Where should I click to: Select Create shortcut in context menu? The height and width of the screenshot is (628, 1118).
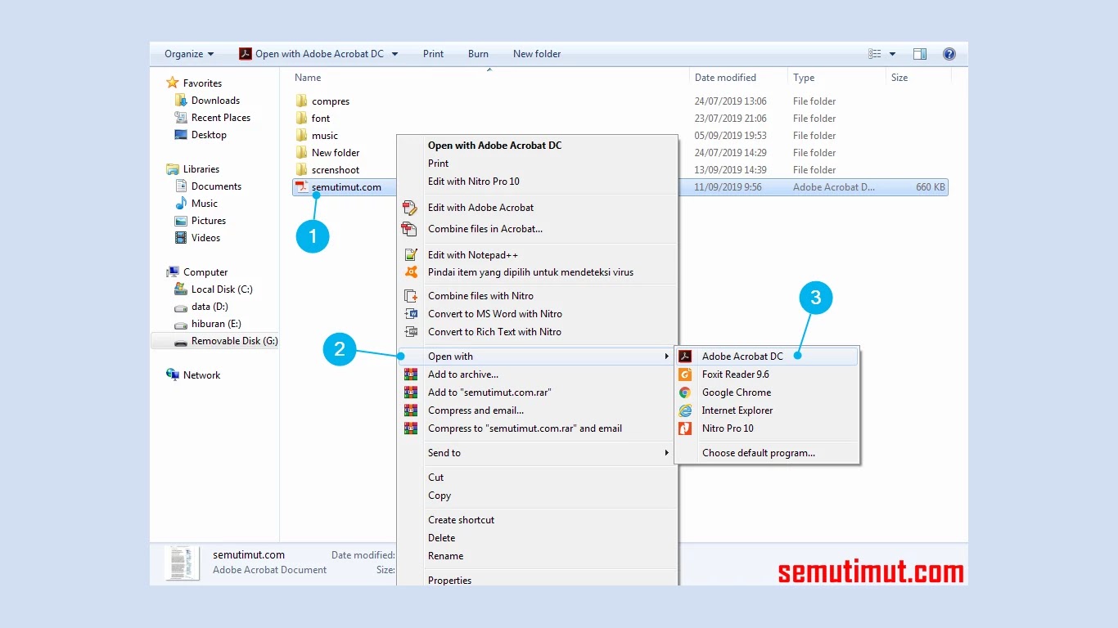(538, 520)
